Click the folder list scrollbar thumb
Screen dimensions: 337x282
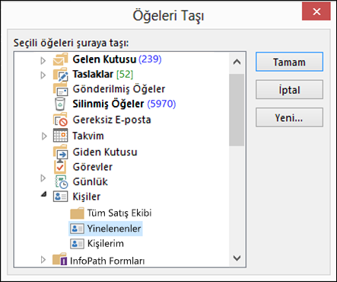tap(237, 110)
